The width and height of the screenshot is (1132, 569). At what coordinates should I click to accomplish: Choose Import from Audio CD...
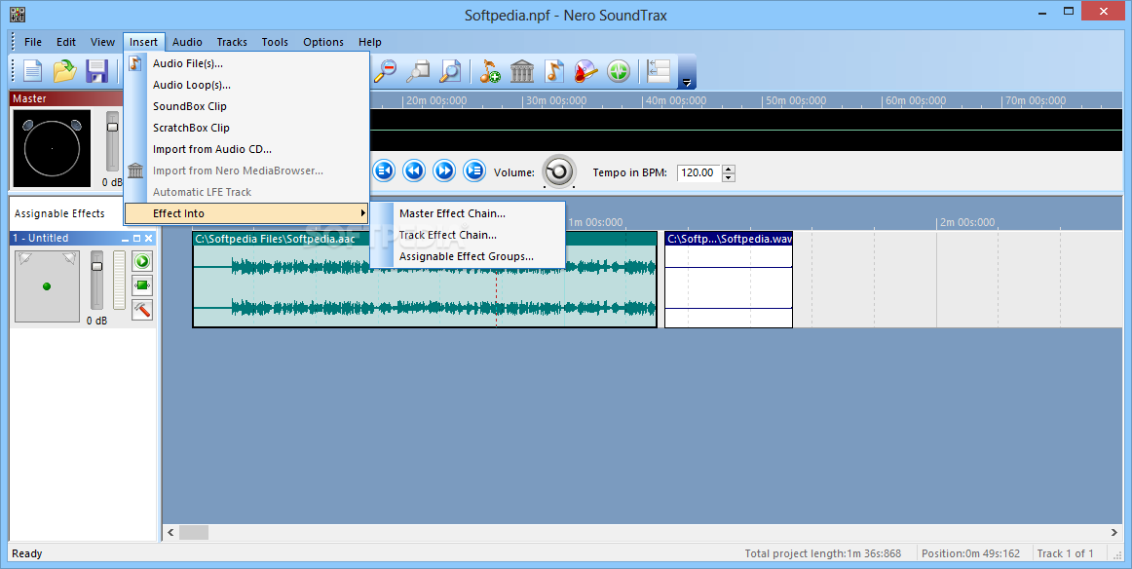246,149
